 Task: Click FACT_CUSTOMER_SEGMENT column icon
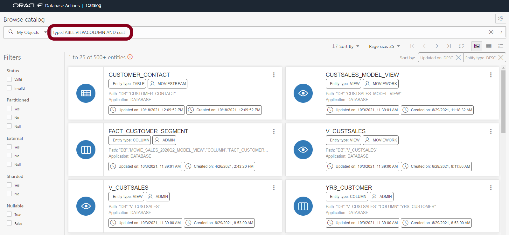pos(86,150)
